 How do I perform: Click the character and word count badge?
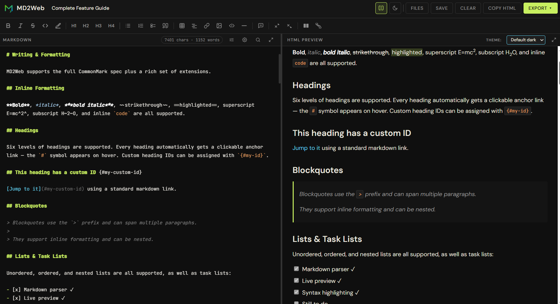click(192, 40)
